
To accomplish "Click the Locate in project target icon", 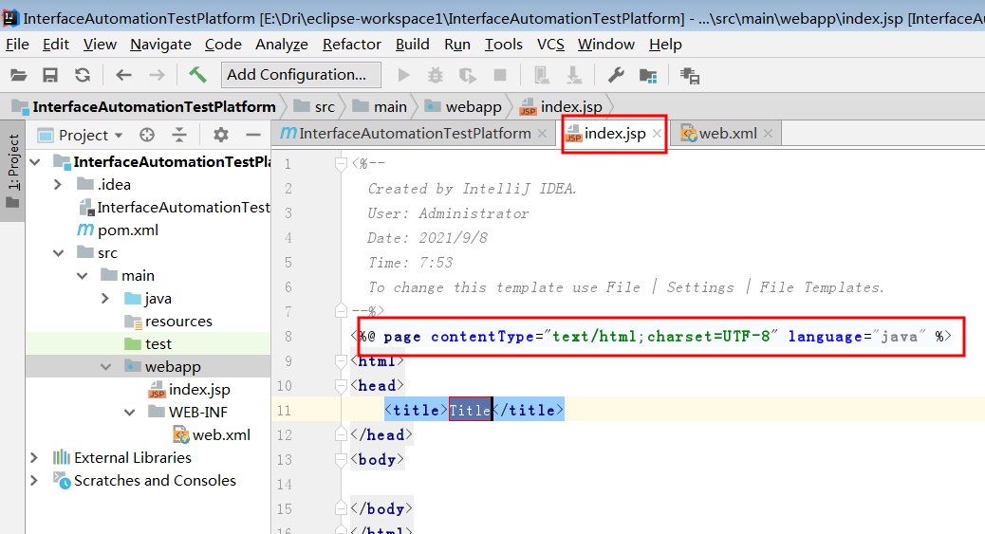I will pyautogui.click(x=147, y=135).
